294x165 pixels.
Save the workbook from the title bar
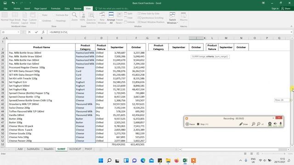(5, 3)
